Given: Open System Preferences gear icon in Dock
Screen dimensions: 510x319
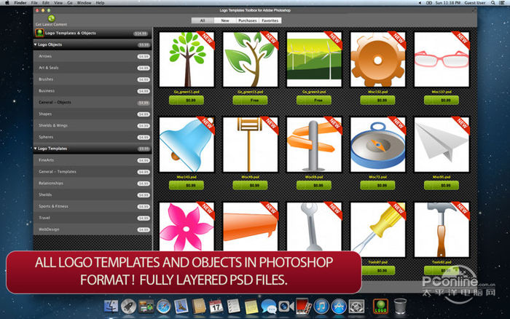Looking at the screenshot, I should pos(356,307).
